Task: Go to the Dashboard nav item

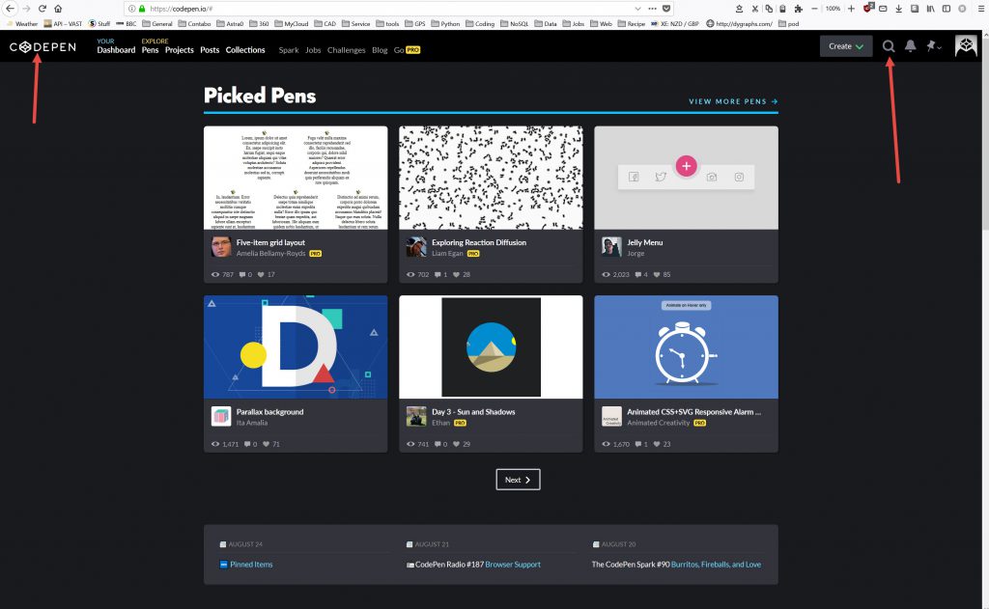Action: 116,50
